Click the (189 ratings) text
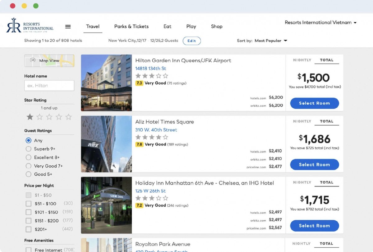Image resolution: width=373 pixels, height=252 pixels. [x=177, y=144]
